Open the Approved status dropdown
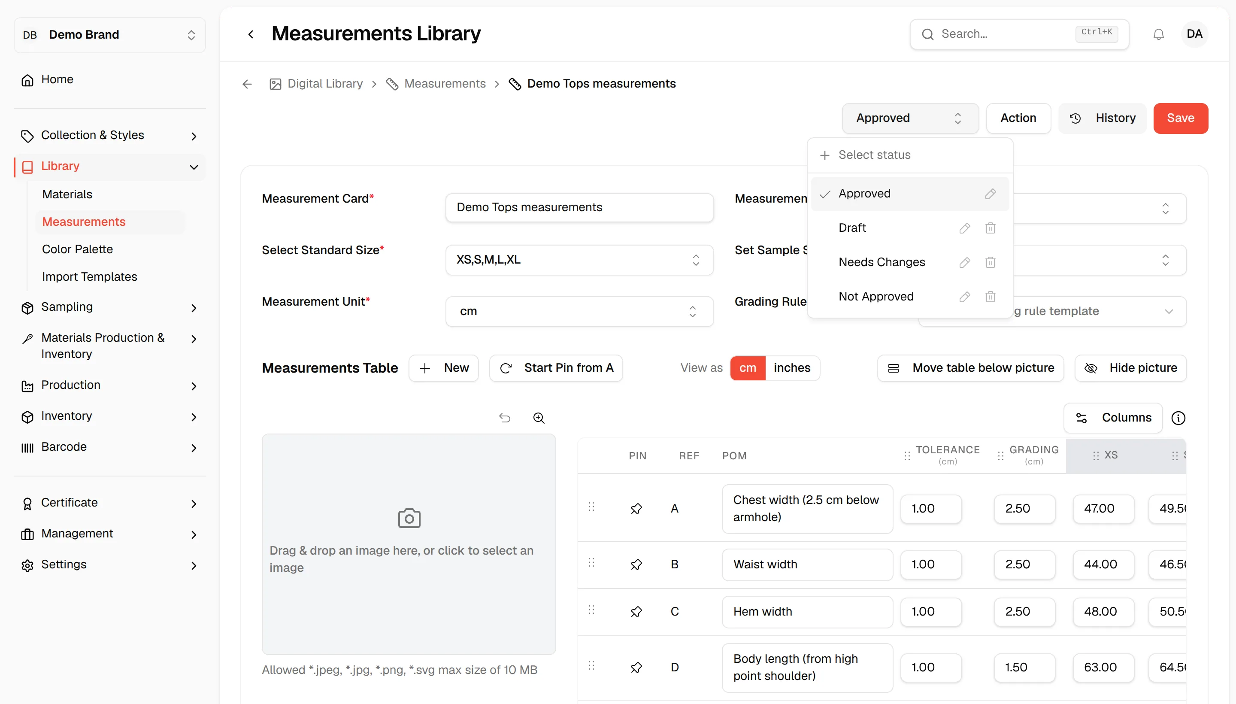 click(910, 118)
